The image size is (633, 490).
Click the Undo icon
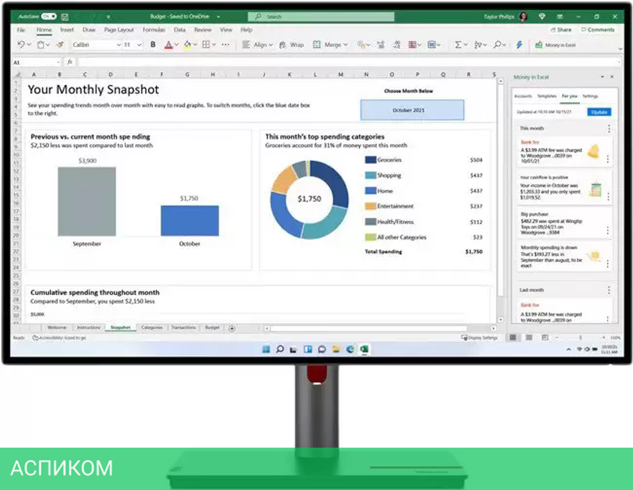(x=21, y=45)
